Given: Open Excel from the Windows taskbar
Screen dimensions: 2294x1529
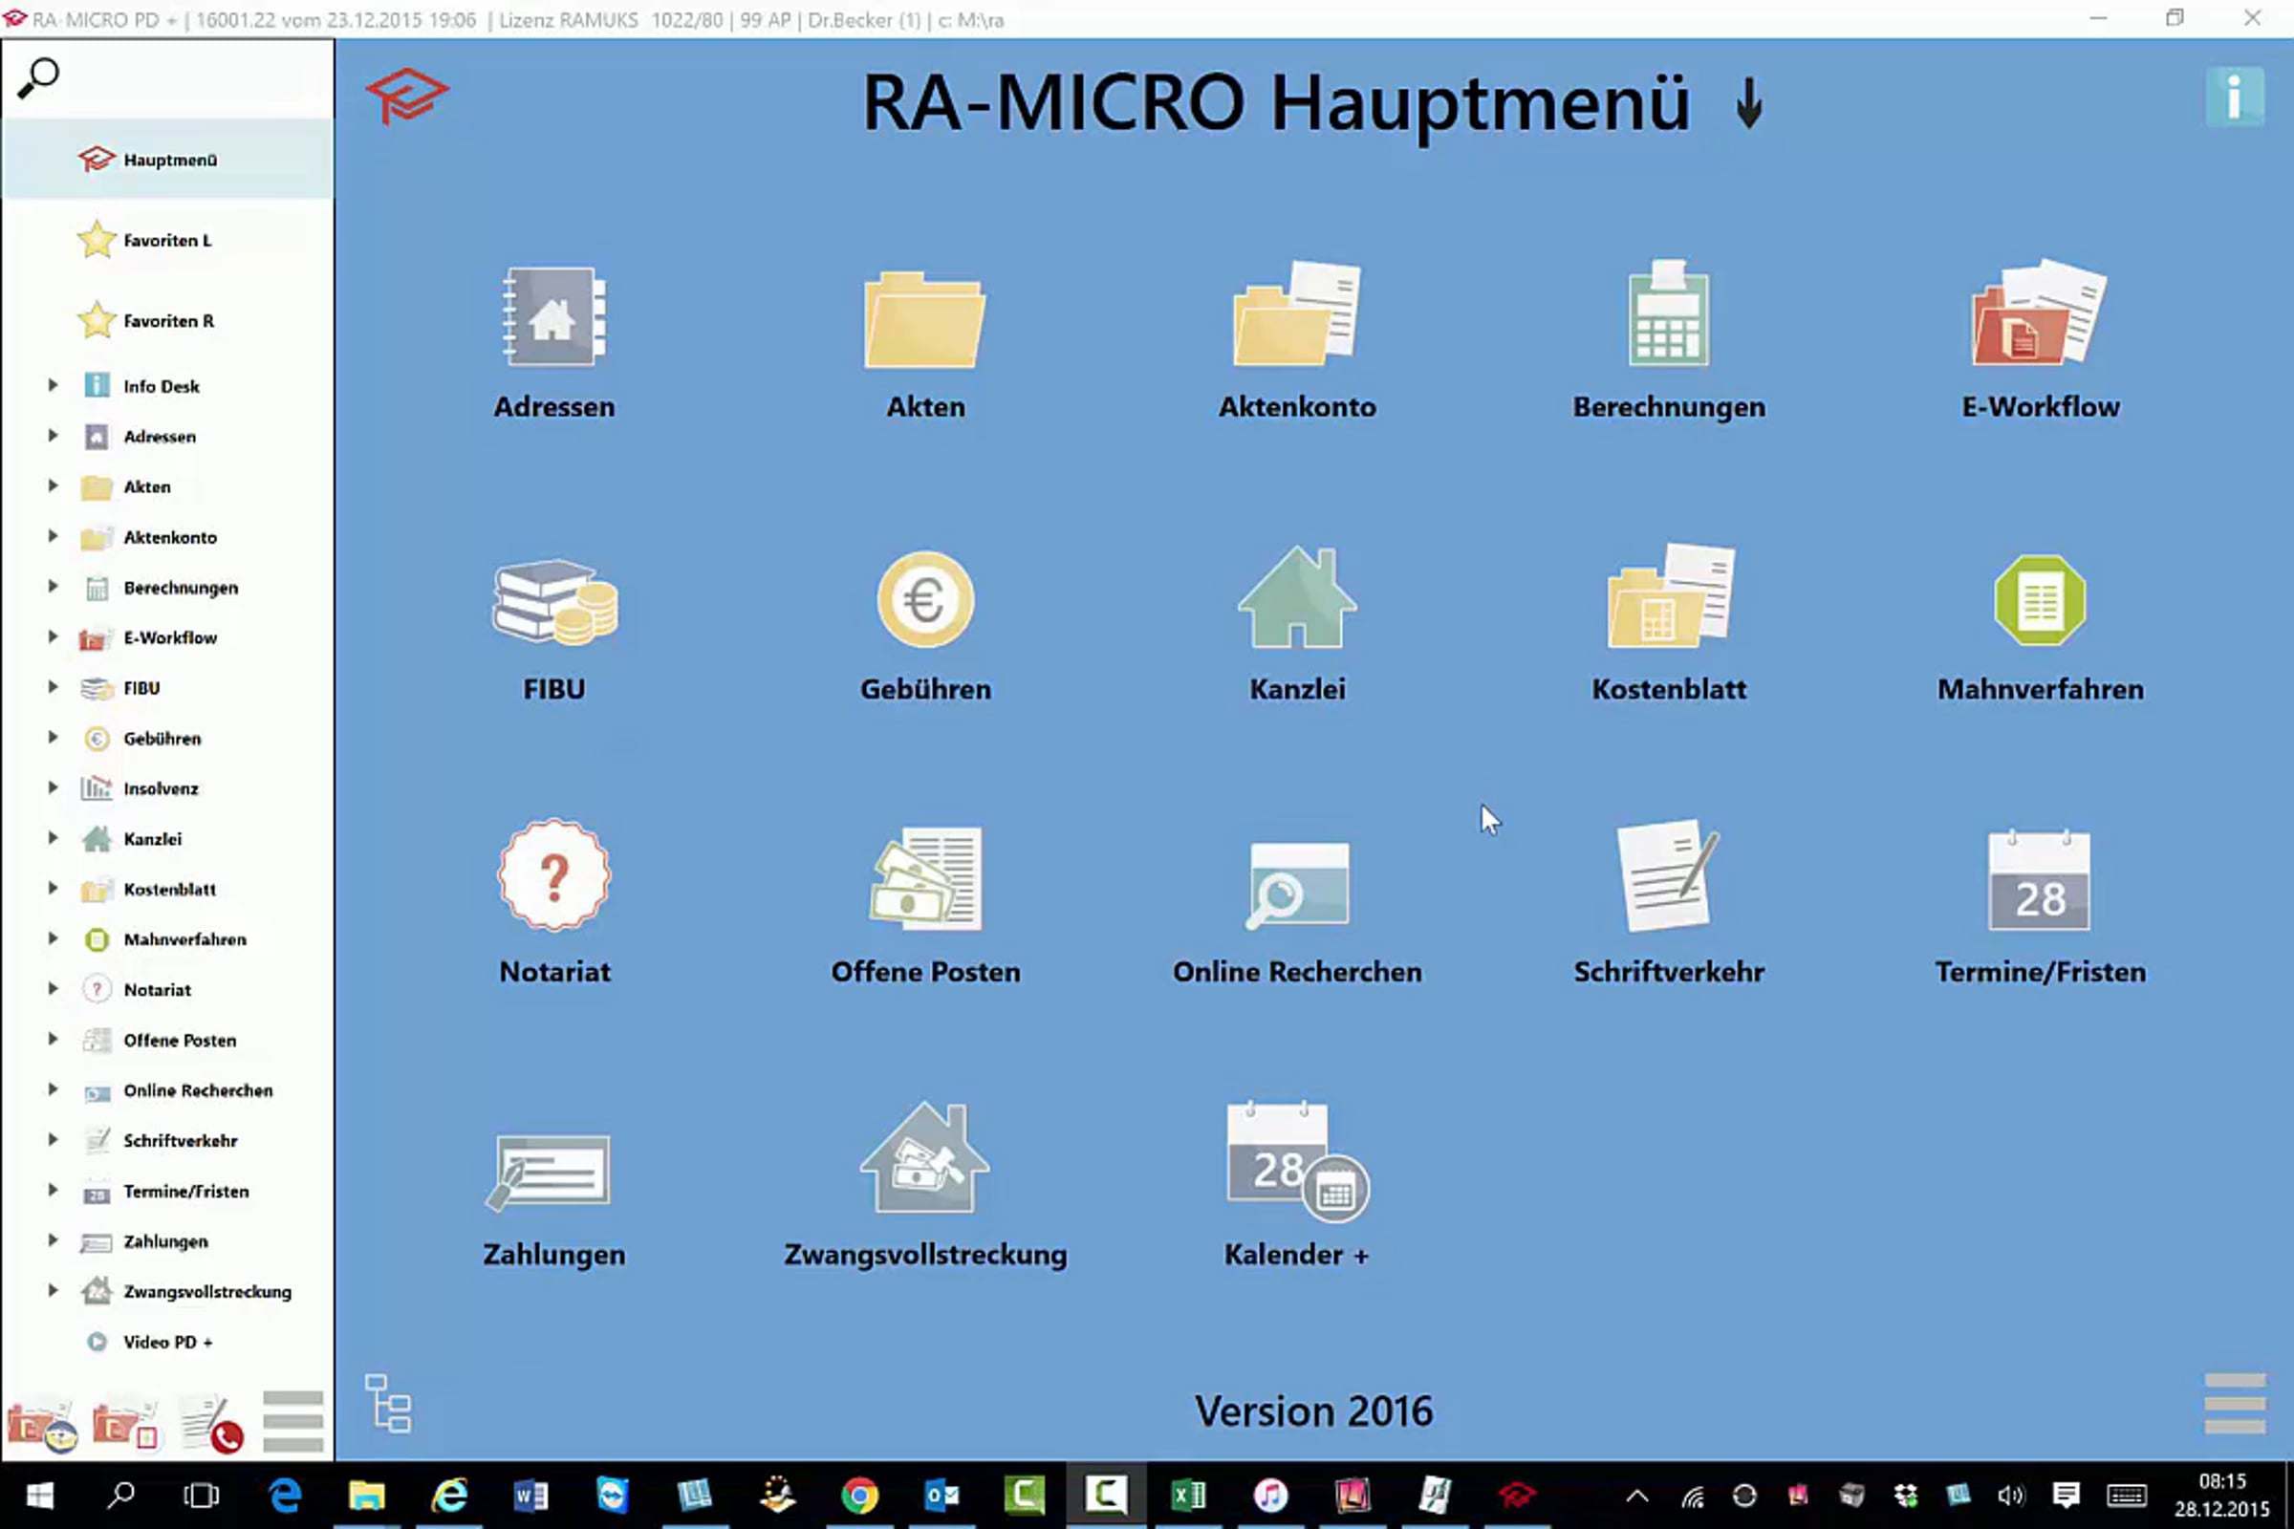Looking at the screenshot, I should pos(1188,1494).
